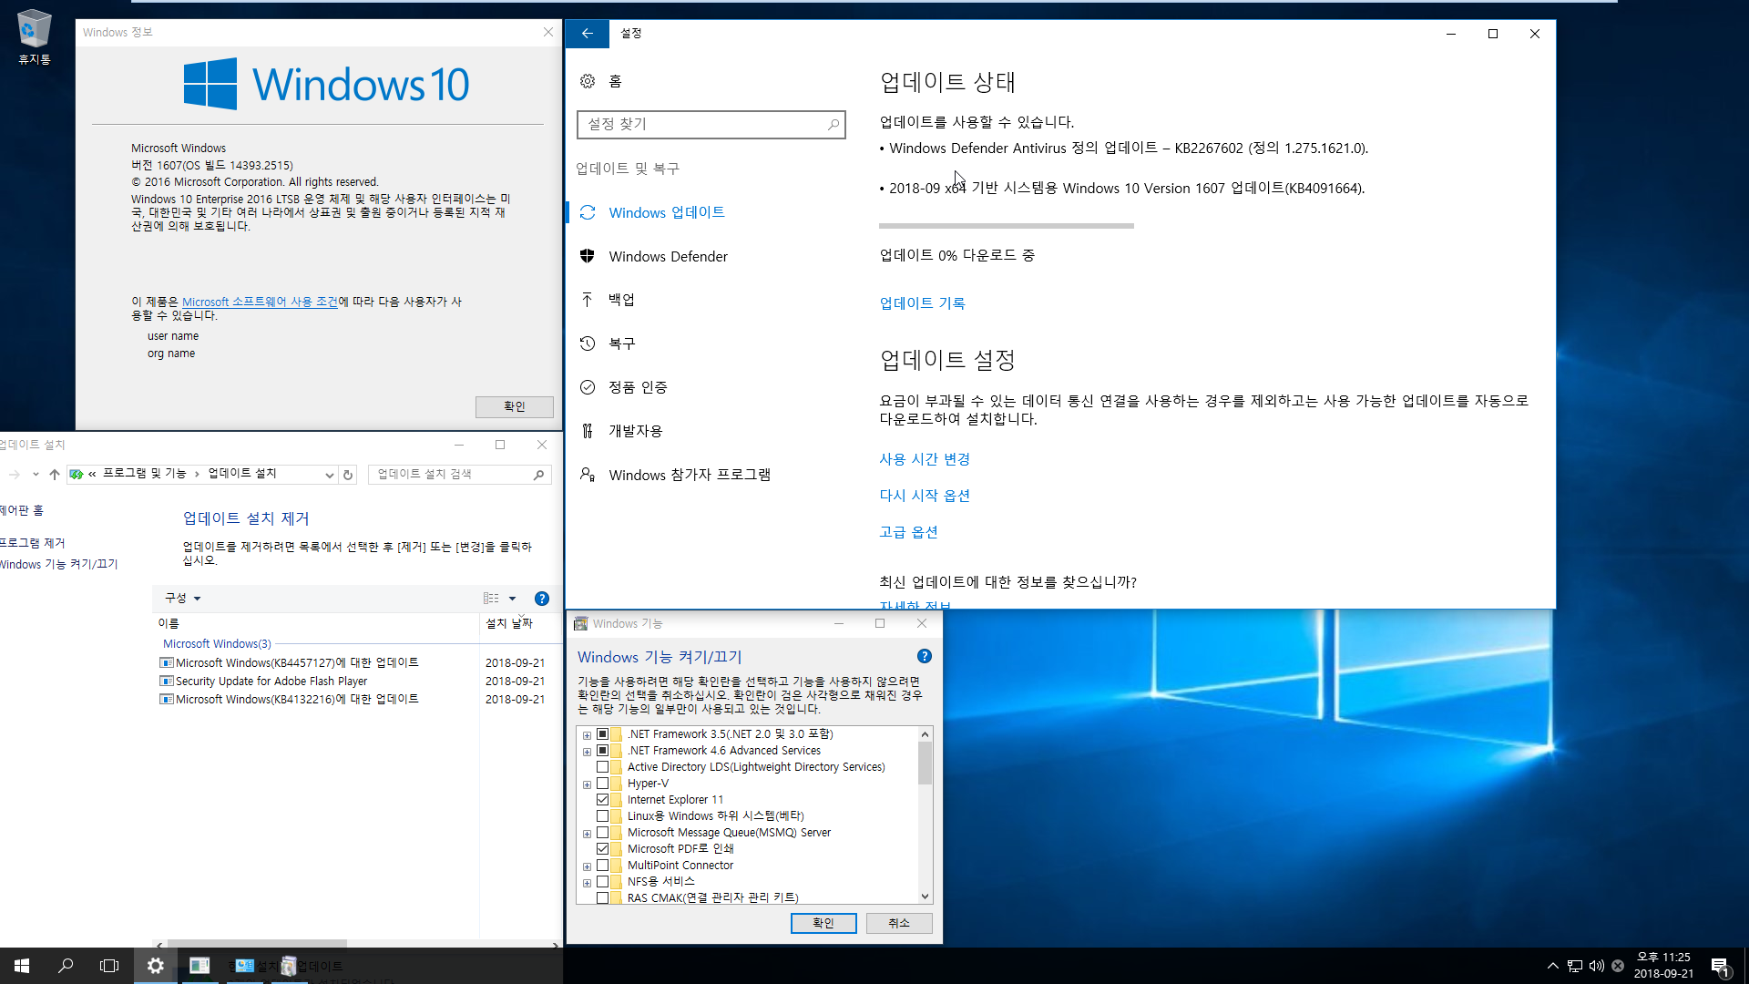
Task: Open 다시 시작 옵션 link
Action: tap(925, 496)
